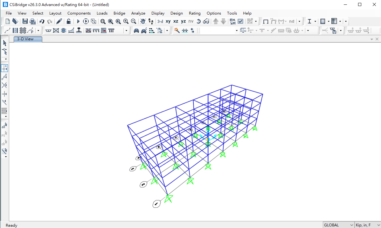Toggle snap to ends and midpoints

point(4,77)
